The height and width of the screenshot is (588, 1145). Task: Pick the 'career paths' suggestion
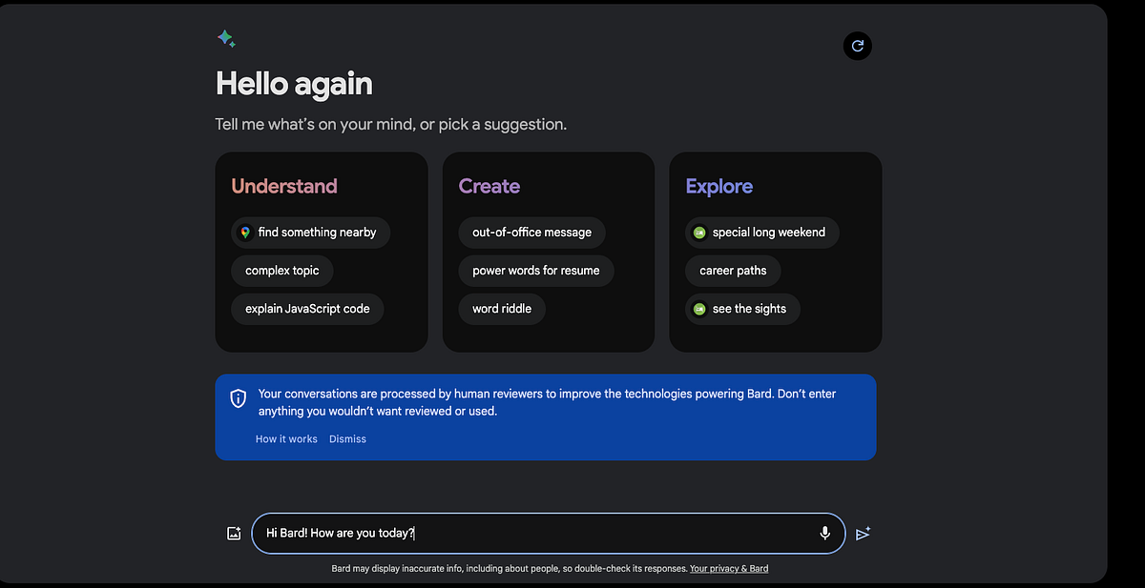732,271
